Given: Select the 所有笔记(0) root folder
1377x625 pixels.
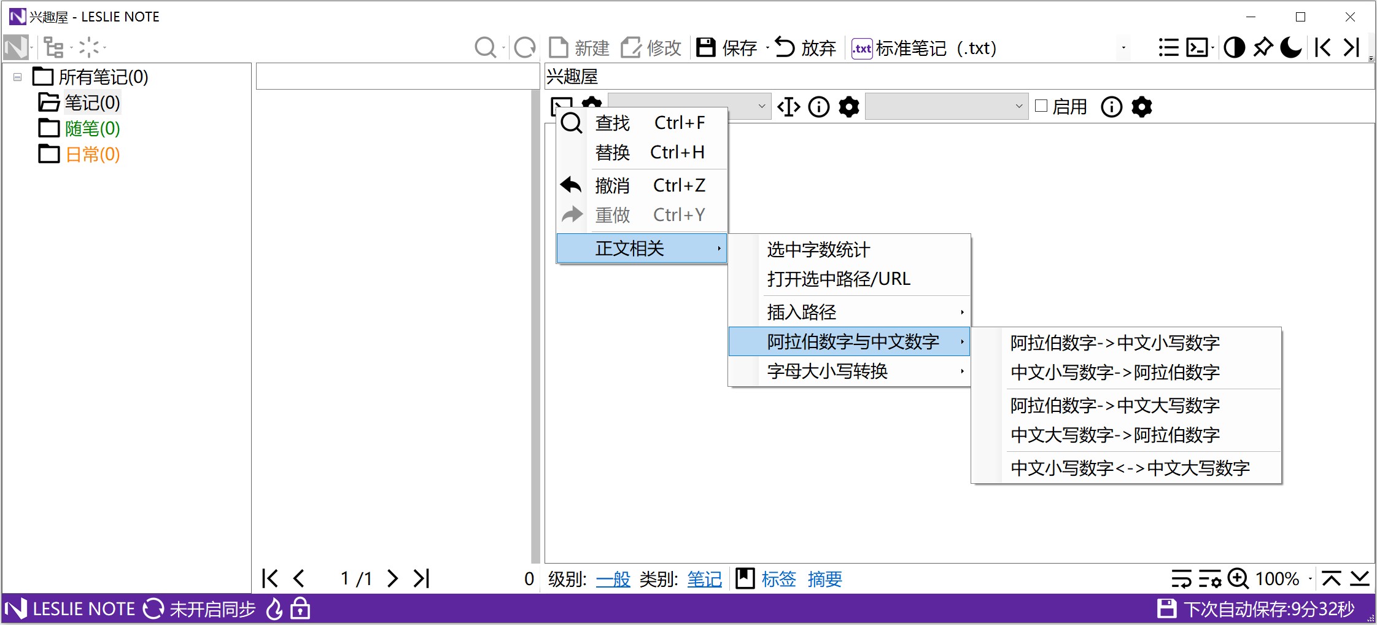Looking at the screenshot, I should (x=103, y=77).
